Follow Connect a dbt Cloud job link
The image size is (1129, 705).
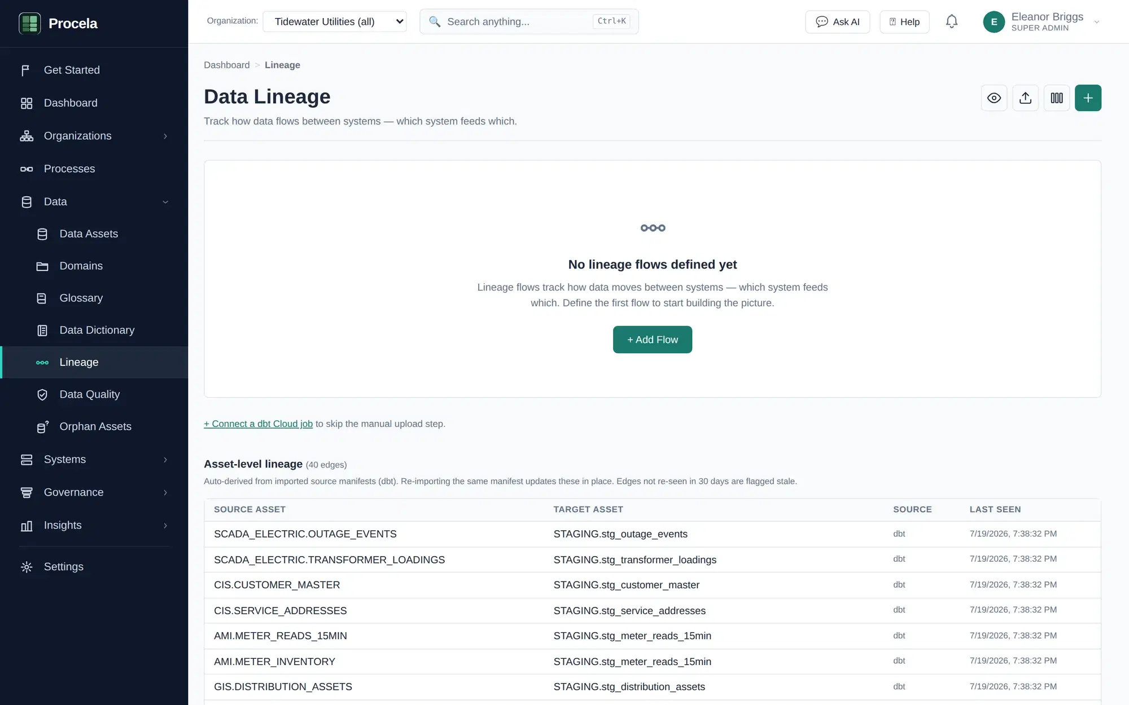click(x=258, y=424)
